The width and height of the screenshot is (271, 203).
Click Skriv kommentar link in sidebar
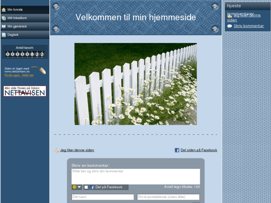click(x=249, y=26)
